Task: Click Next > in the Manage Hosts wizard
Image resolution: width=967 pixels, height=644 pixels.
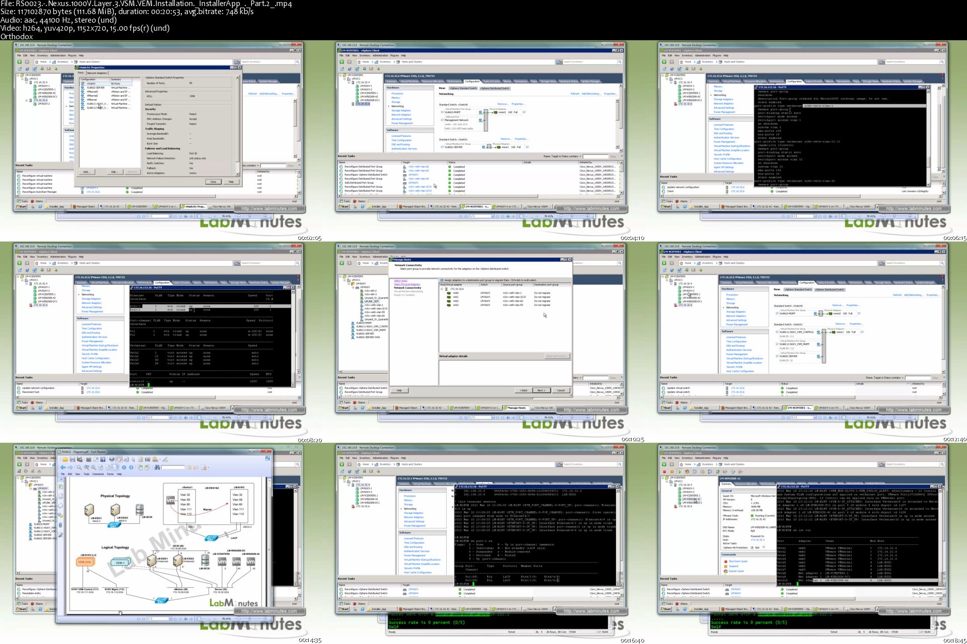Action: tap(541, 390)
